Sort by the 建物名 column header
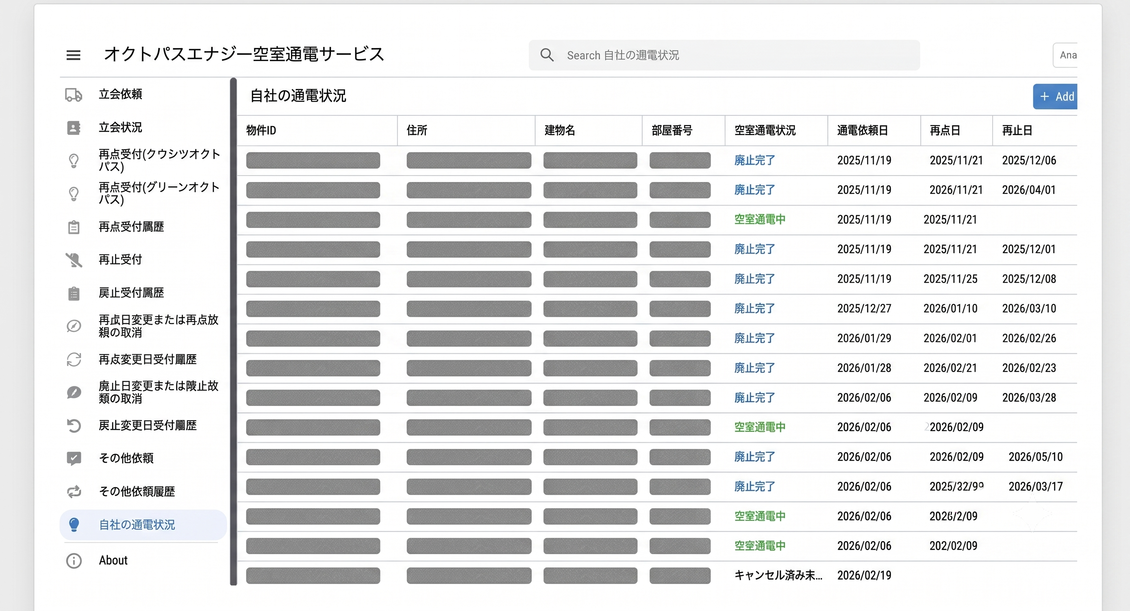Image resolution: width=1130 pixels, height=611 pixels. click(559, 130)
